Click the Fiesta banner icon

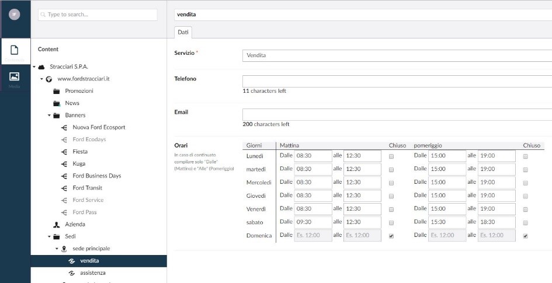click(64, 152)
